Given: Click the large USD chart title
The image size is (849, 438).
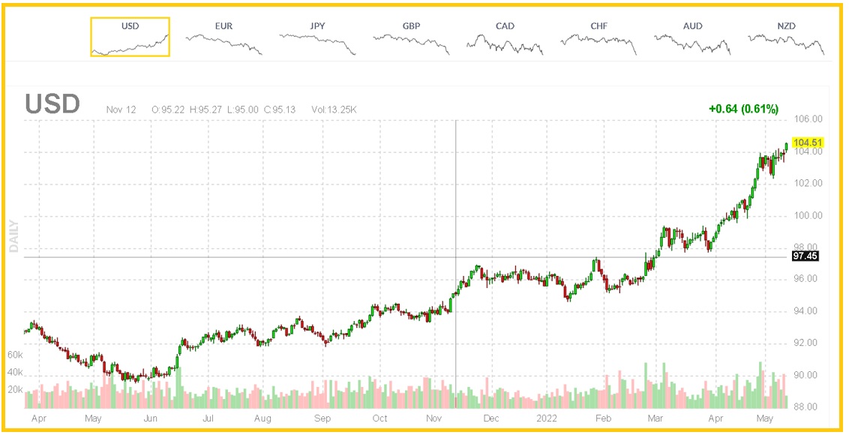Looking at the screenshot, I should click(52, 104).
